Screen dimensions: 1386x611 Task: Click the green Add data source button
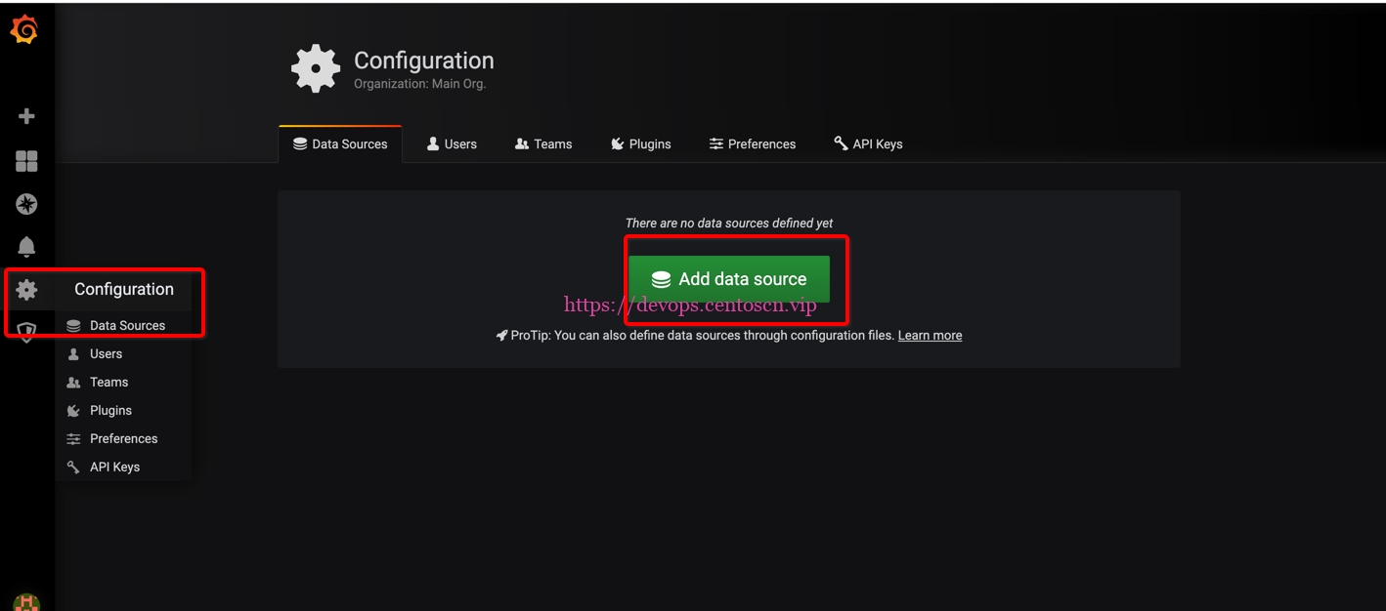729,279
